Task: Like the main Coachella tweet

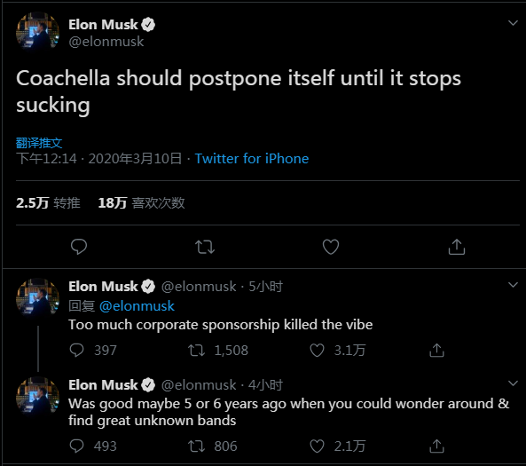Action: pyautogui.click(x=331, y=247)
